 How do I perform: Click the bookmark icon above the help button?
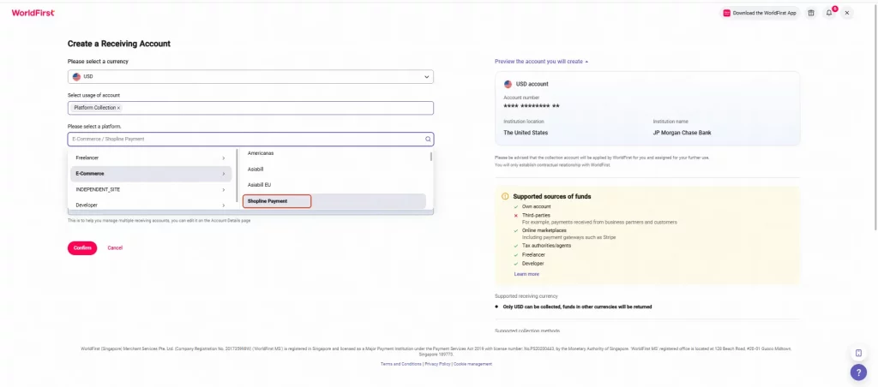(858, 353)
